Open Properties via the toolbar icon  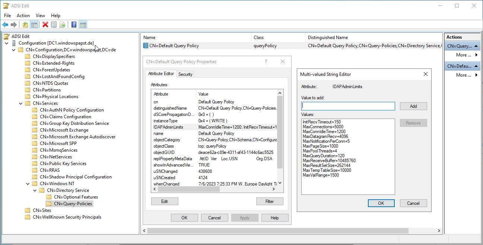[x=54, y=25]
